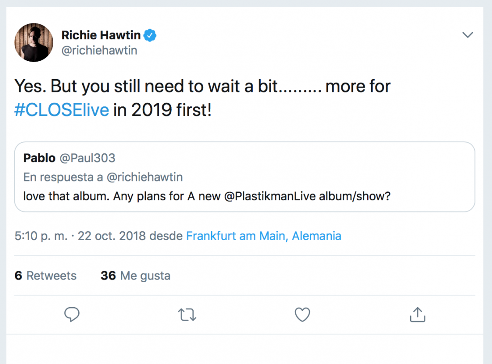Open Richie Hawtin's profile picture

34,42
